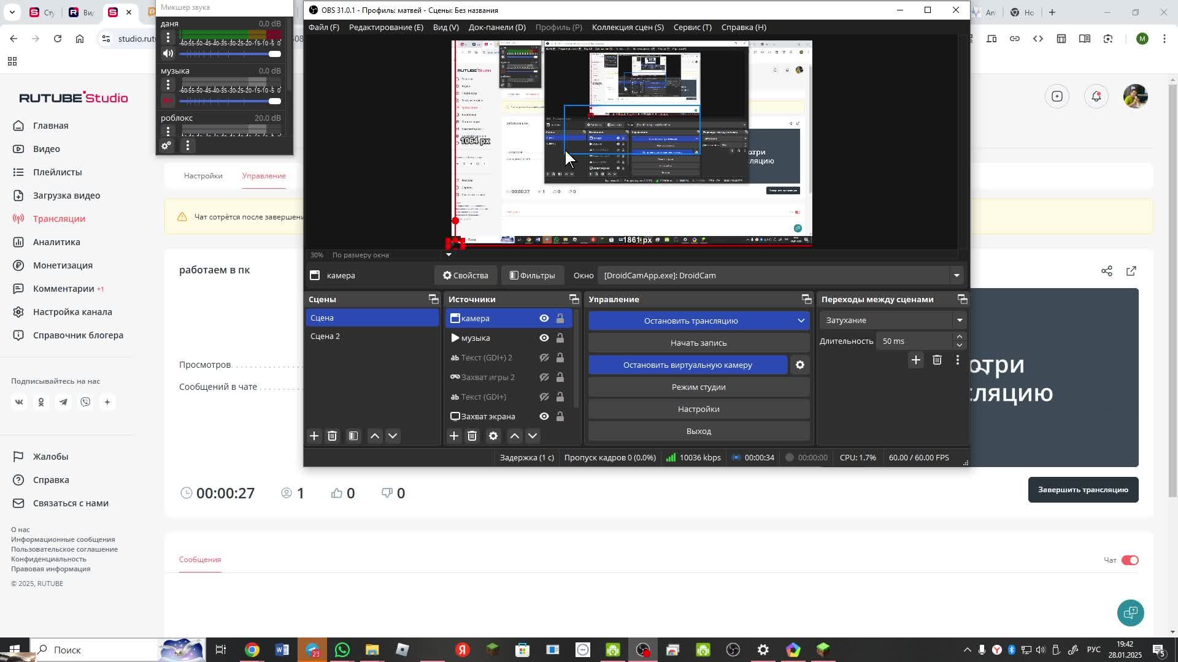Click the Начать запись button
Viewport: 1178px width, 662px height.
pos(698,343)
